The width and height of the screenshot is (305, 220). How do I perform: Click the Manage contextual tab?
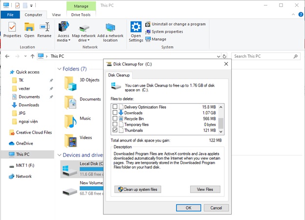tap(81, 6)
